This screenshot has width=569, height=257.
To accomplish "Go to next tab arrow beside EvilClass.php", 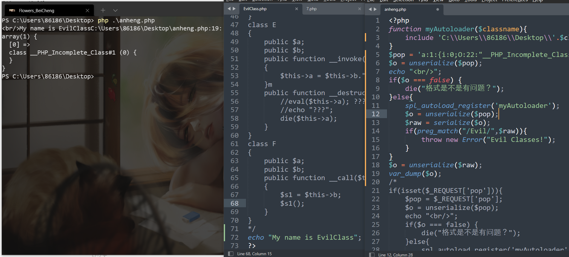I will [x=234, y=9].
